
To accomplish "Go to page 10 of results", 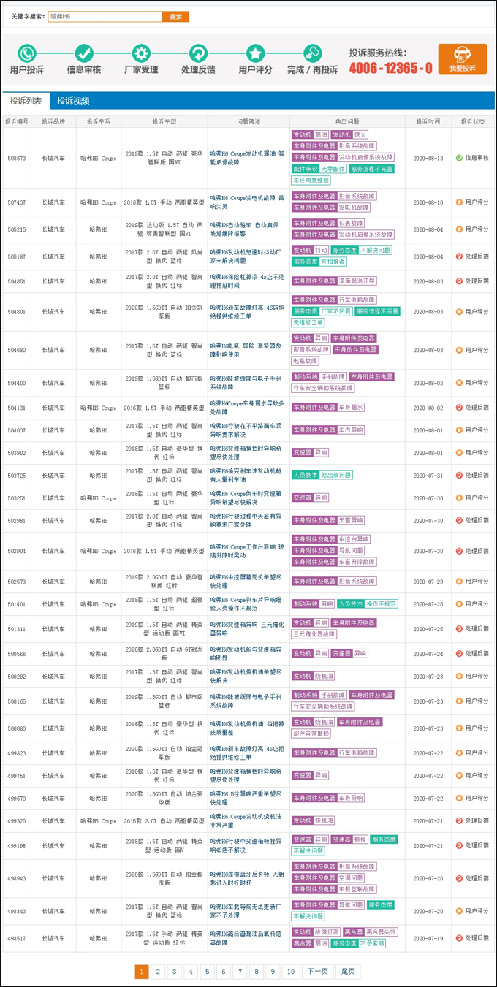I will 291,972.
